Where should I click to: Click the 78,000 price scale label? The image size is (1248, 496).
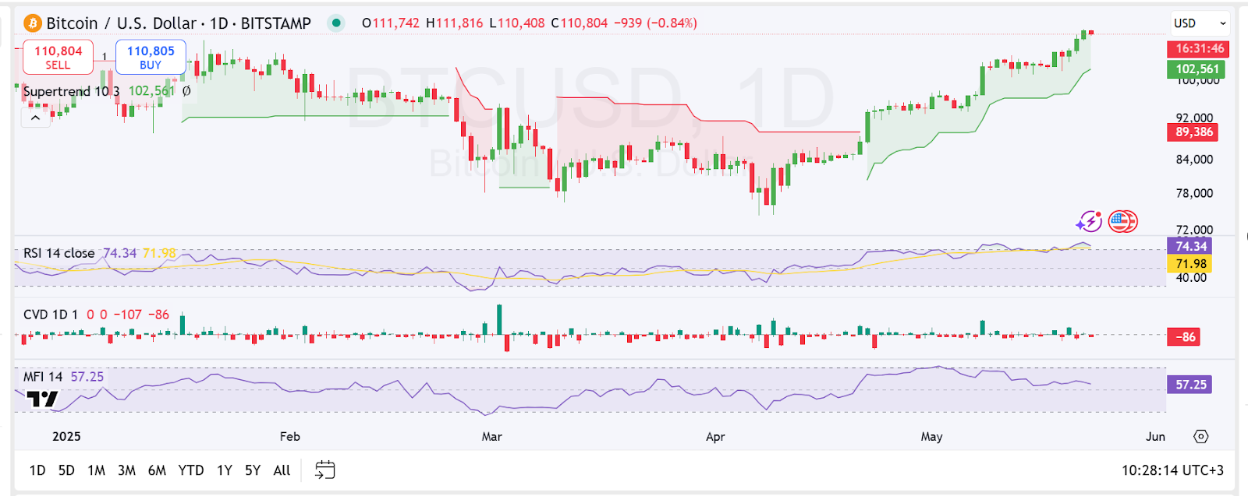click(1194, 193)
